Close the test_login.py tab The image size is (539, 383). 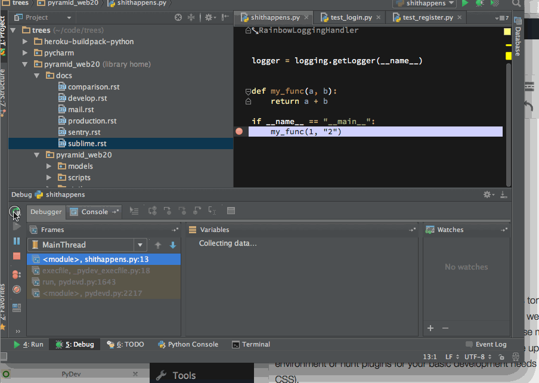[x=379, y=17]
